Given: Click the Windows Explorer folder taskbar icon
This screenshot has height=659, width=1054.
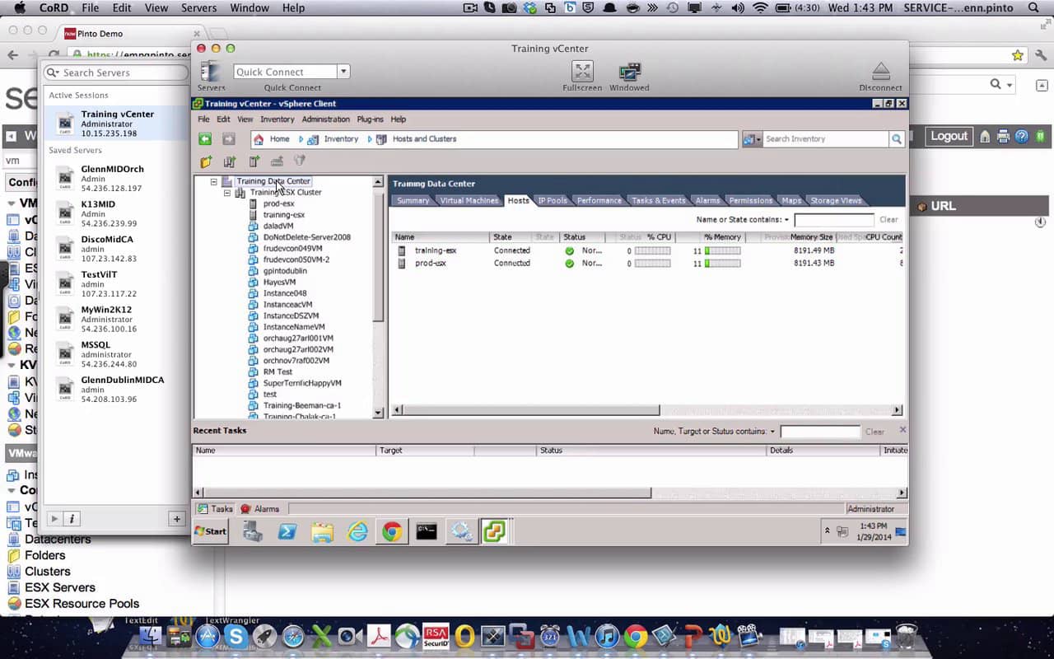Looking at the screenshot, I should click(322, 532).
